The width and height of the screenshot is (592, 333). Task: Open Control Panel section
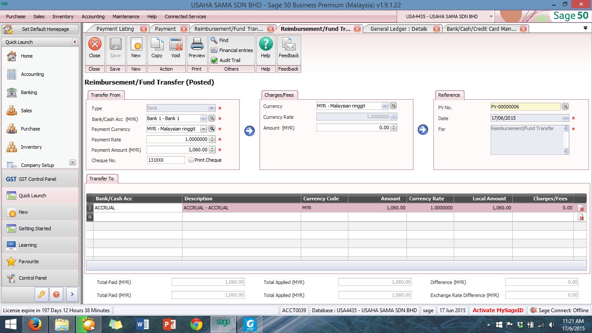[40, 278]
